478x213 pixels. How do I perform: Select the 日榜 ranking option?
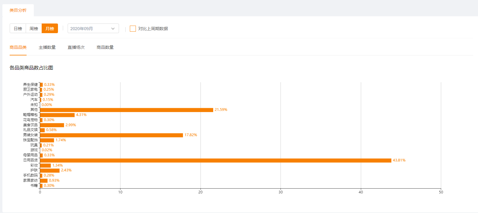coord(18,29)
